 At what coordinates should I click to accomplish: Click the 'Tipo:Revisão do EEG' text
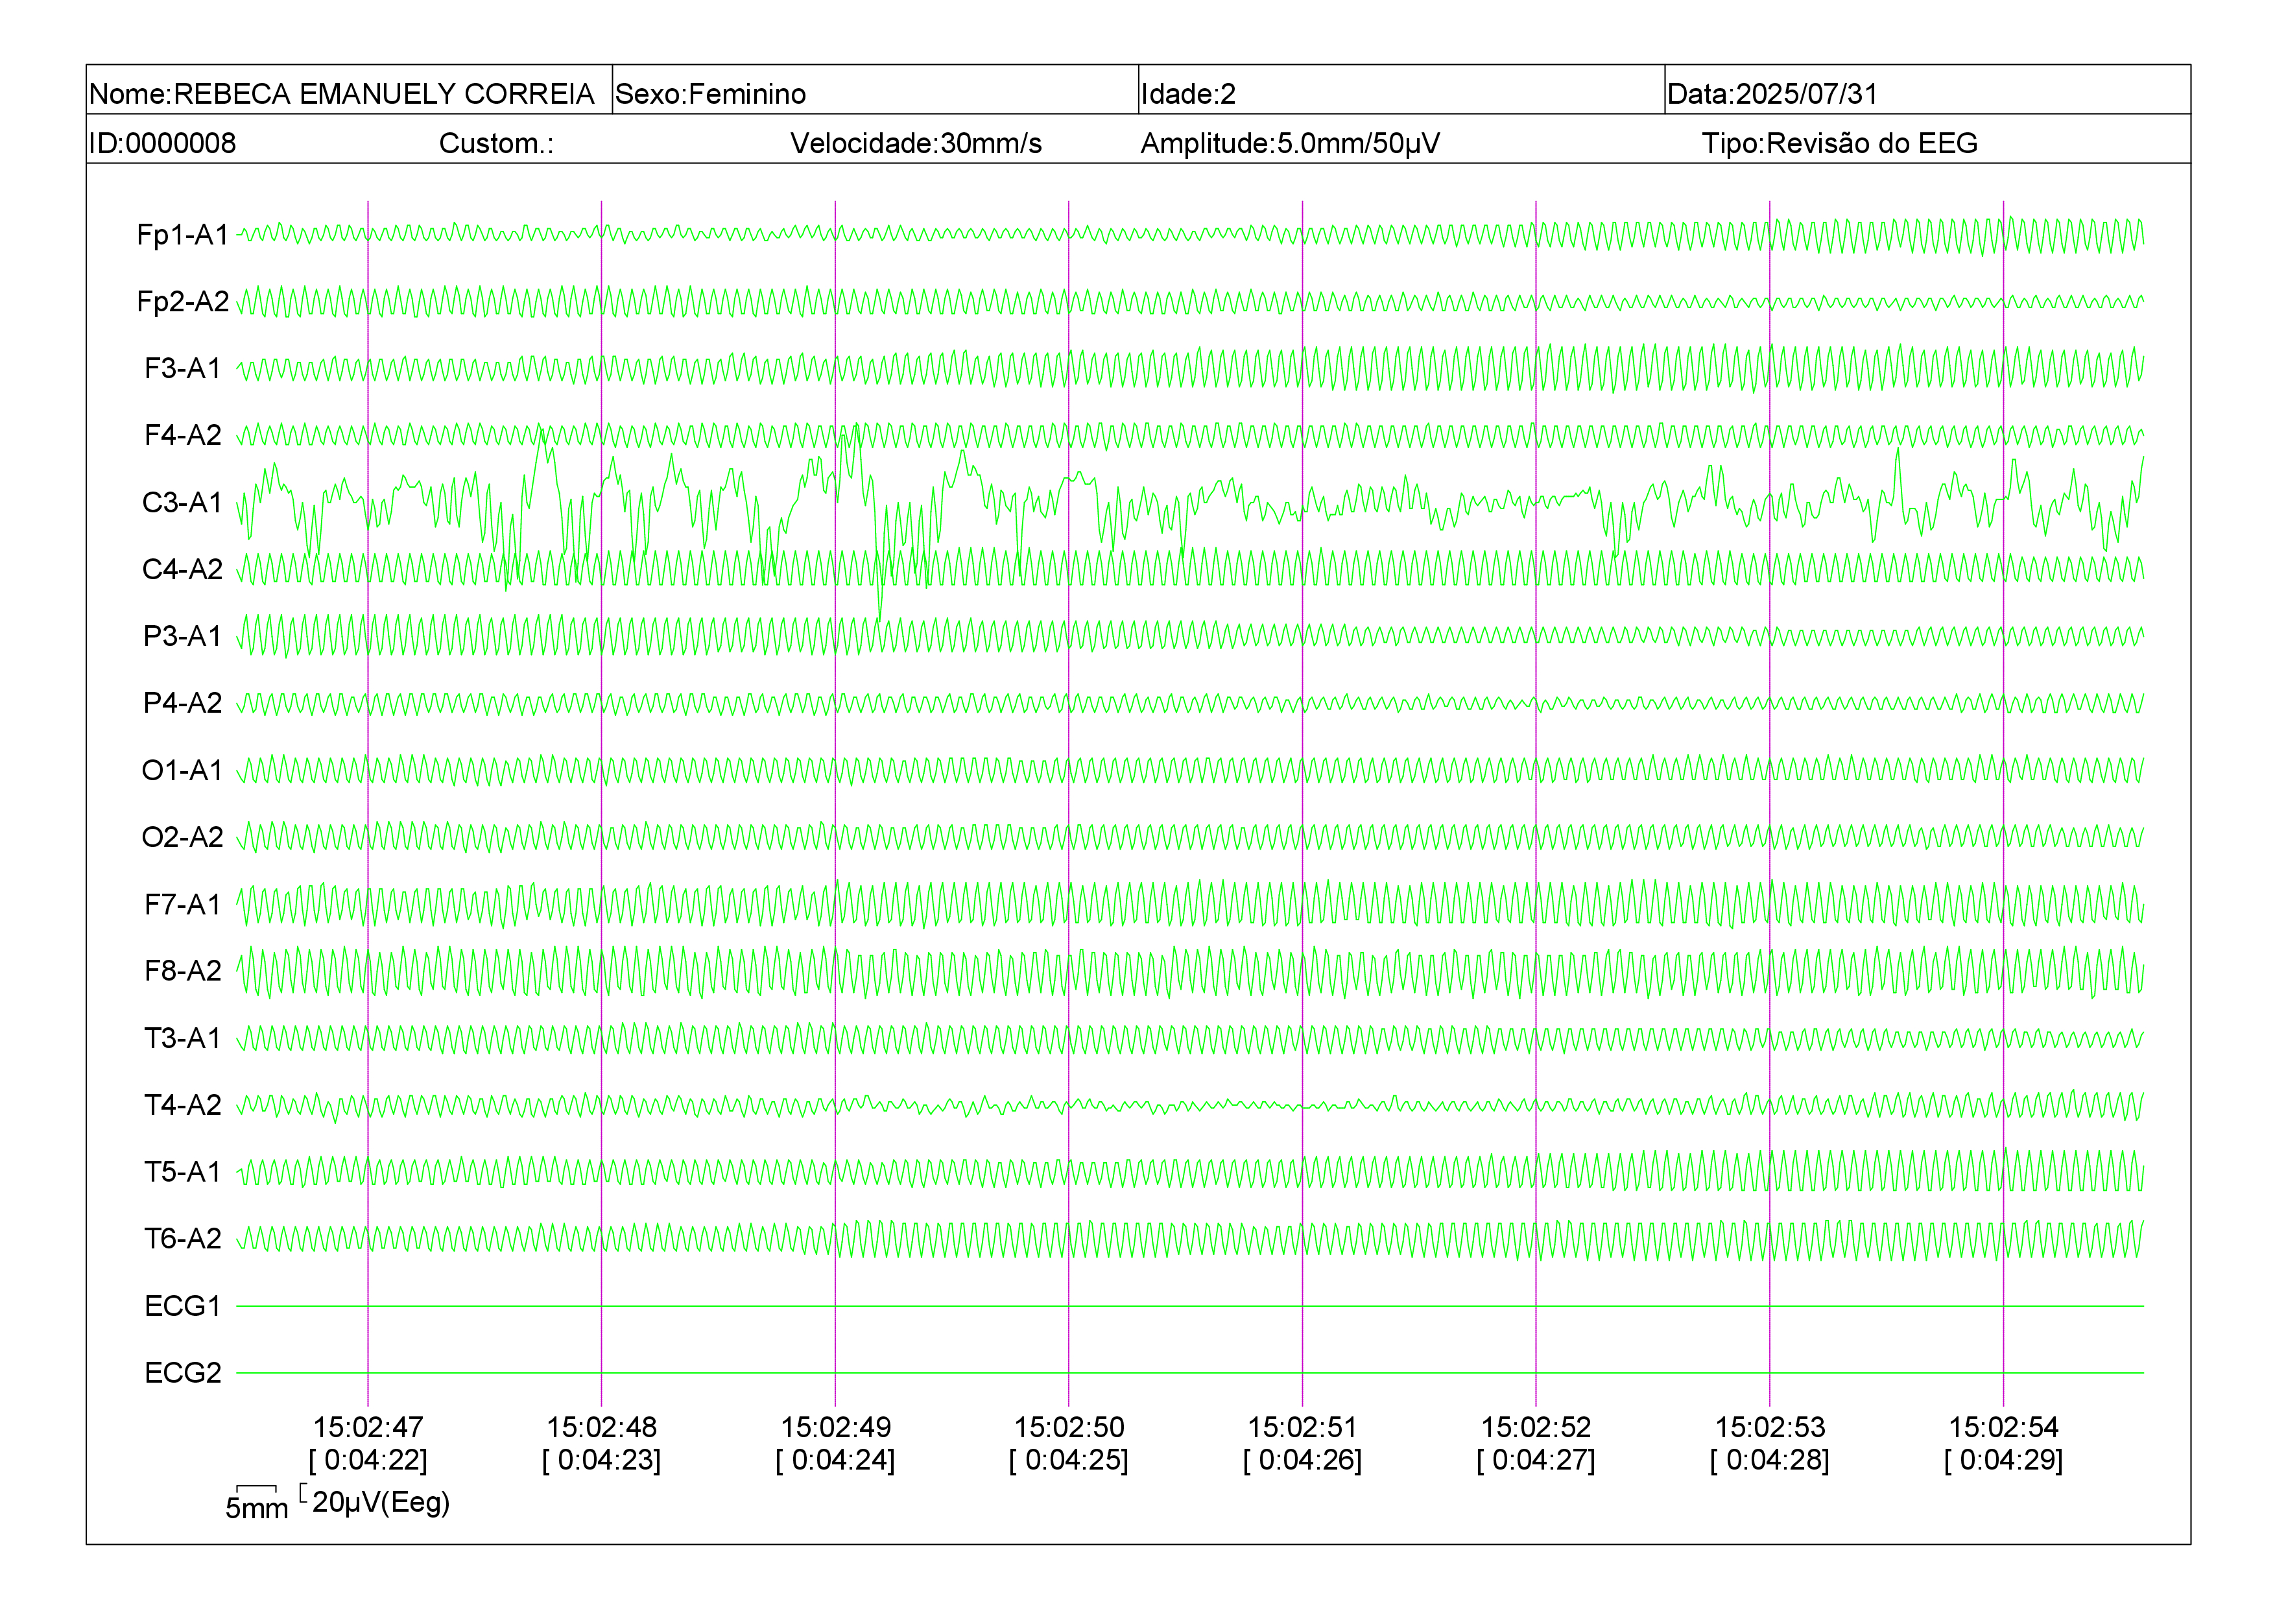click(x=1839, y=144)
